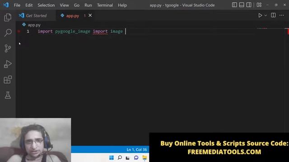The image size is (289, 162).
Task: Toggle the bottom panel layout button
Action: (x=242, y=5)
